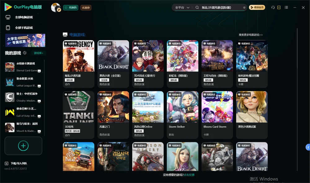This screenshot has width=310, height=183.
Task: Select Call of Duty: Infinite in my games
Action: 23,113
